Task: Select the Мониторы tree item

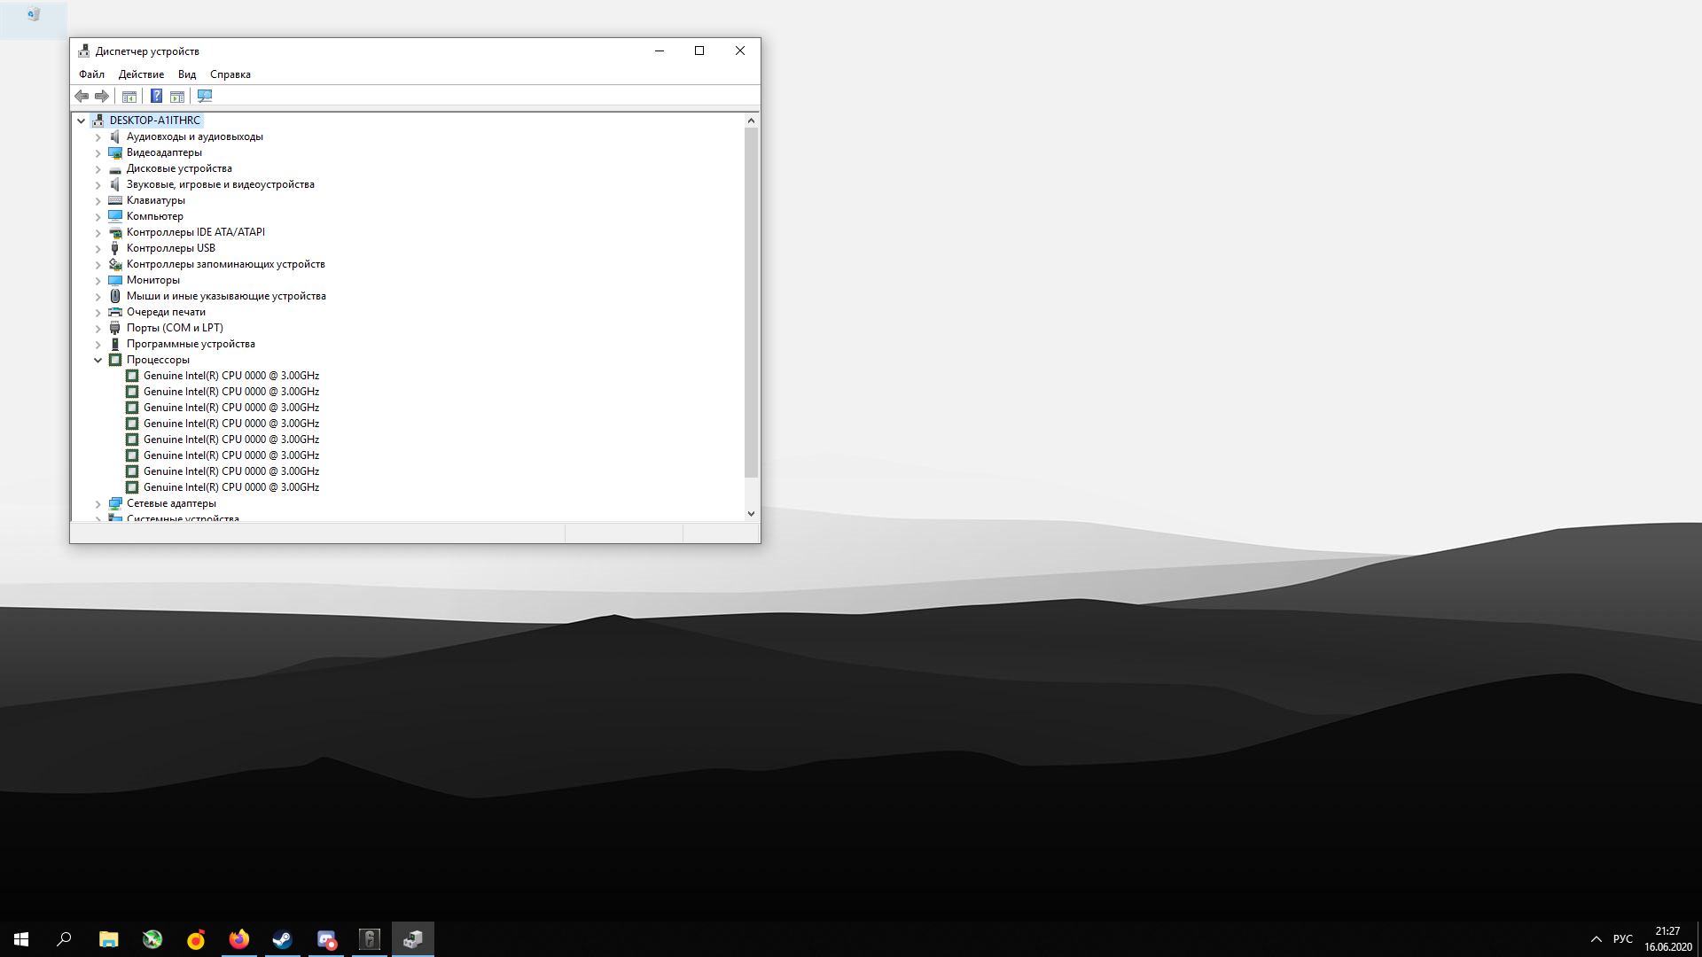Action: point(152,280)
